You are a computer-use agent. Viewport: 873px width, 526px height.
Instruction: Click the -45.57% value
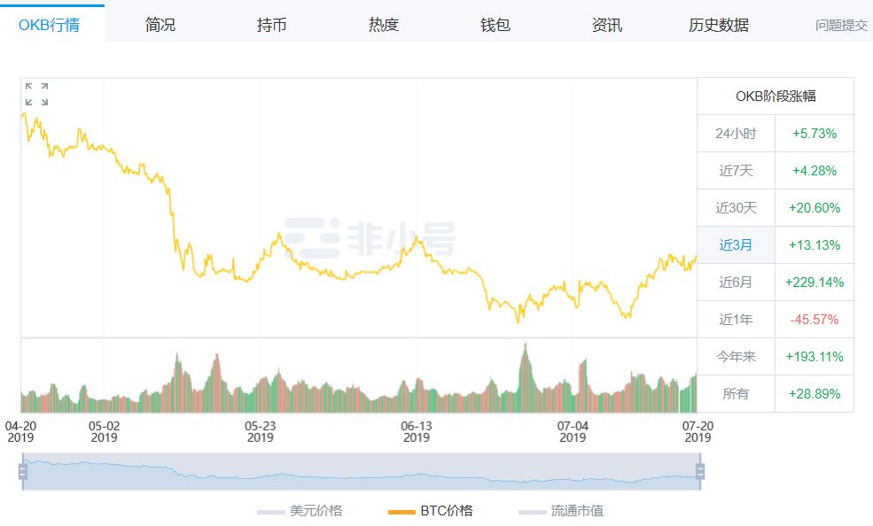(x=814, y=320)
